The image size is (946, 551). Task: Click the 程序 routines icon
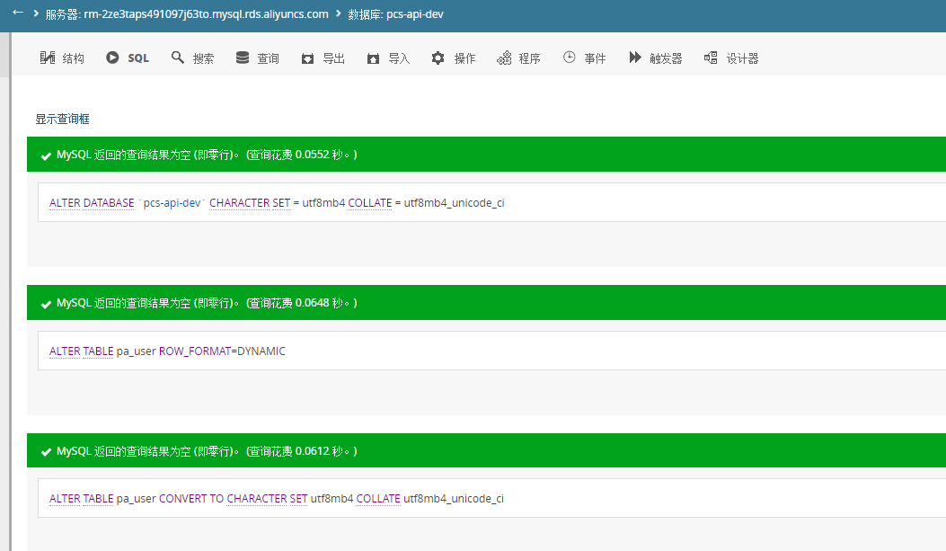pyautogui.click(x=504, y=58)
